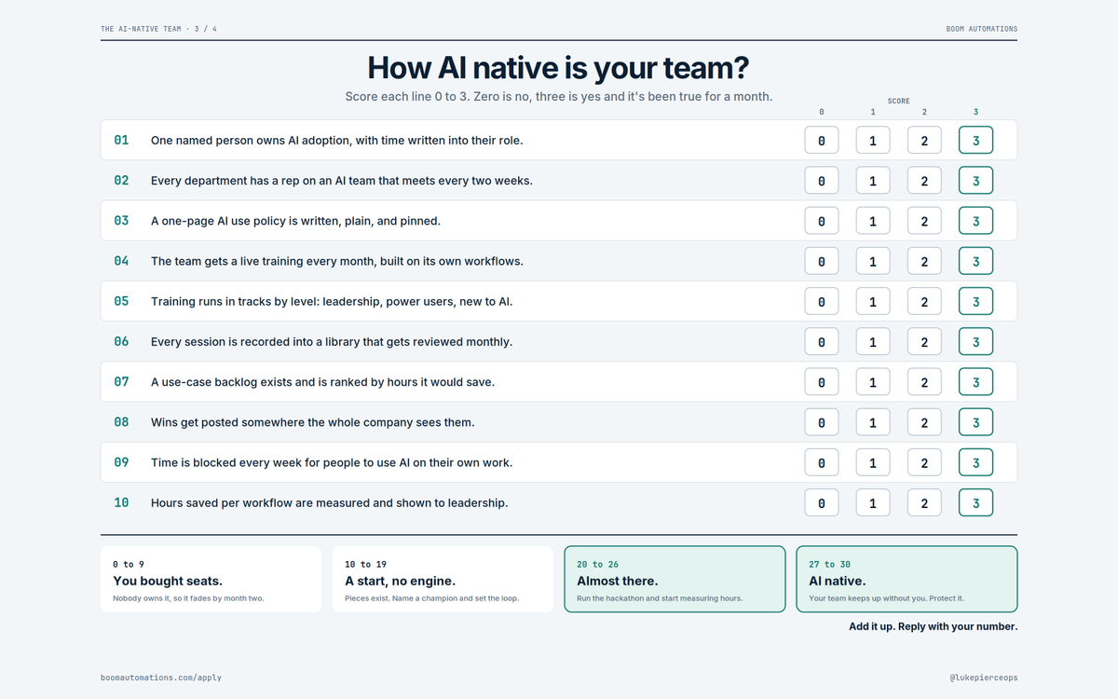Click 'Every department has a rep' statement
1118x699 pixels.
342,181
